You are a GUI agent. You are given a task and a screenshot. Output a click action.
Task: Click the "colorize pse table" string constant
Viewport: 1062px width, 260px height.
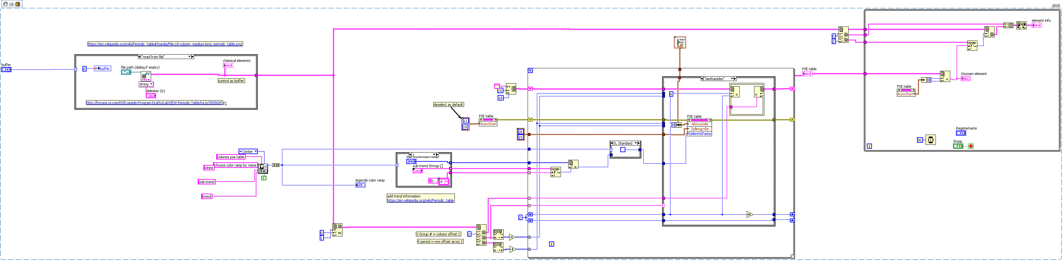231,157
